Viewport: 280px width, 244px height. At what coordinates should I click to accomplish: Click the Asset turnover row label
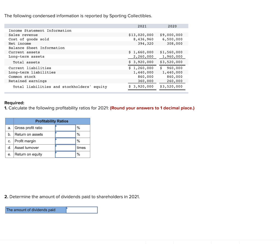click(27, 148)
